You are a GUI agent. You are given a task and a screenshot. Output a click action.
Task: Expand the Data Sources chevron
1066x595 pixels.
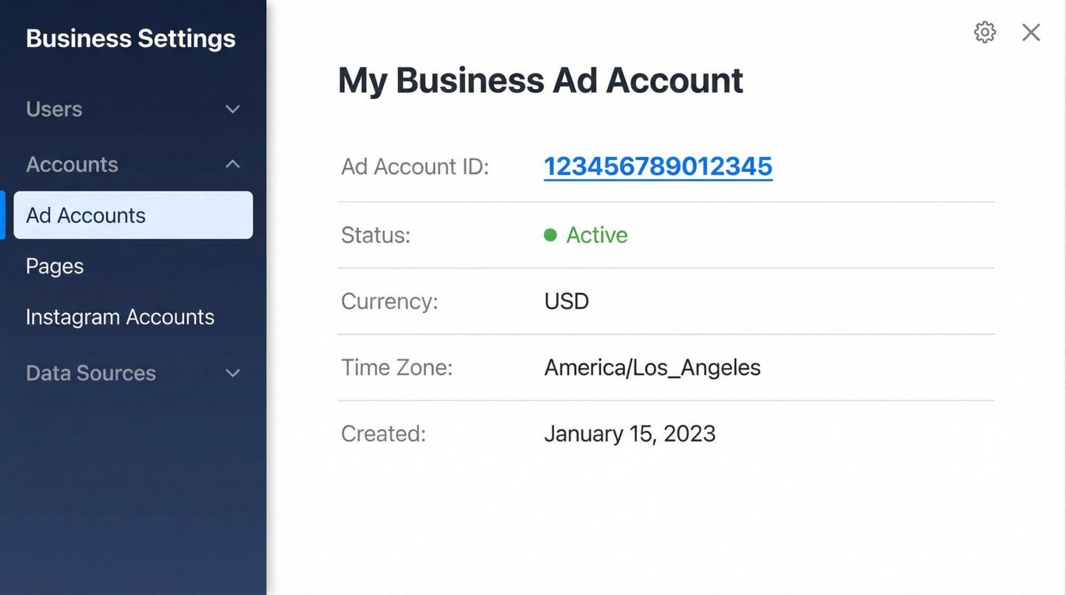click(x=233, y=373)
